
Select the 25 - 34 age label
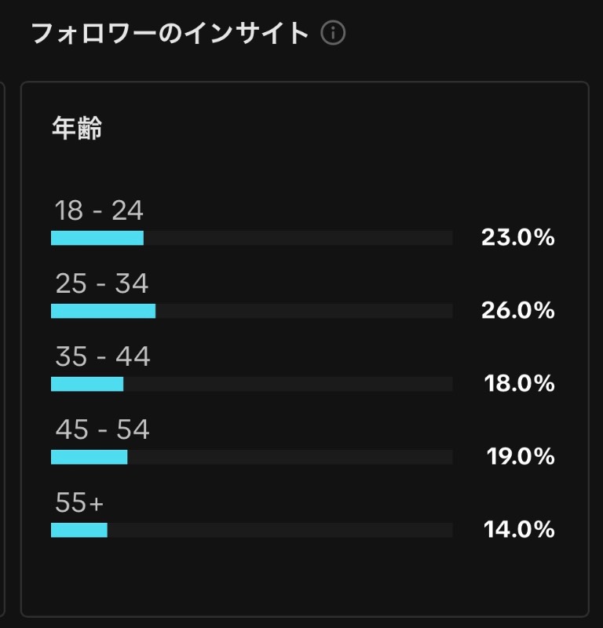102,283
